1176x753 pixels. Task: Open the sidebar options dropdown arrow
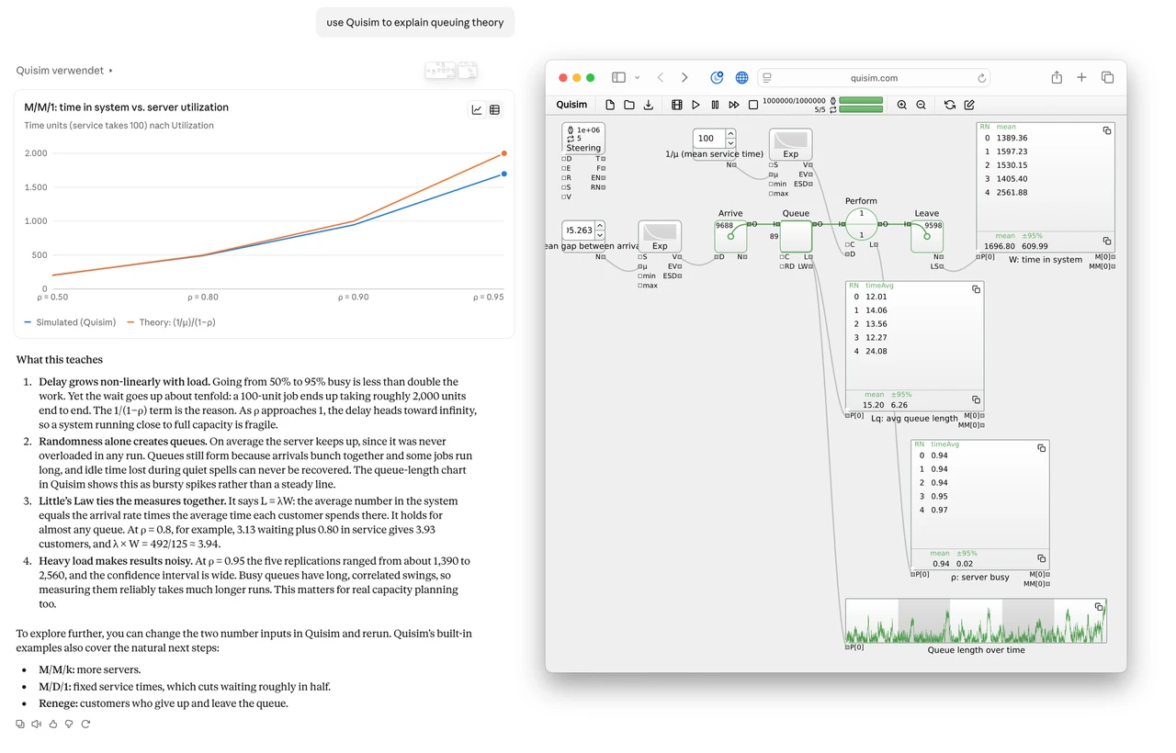(637, 78)
